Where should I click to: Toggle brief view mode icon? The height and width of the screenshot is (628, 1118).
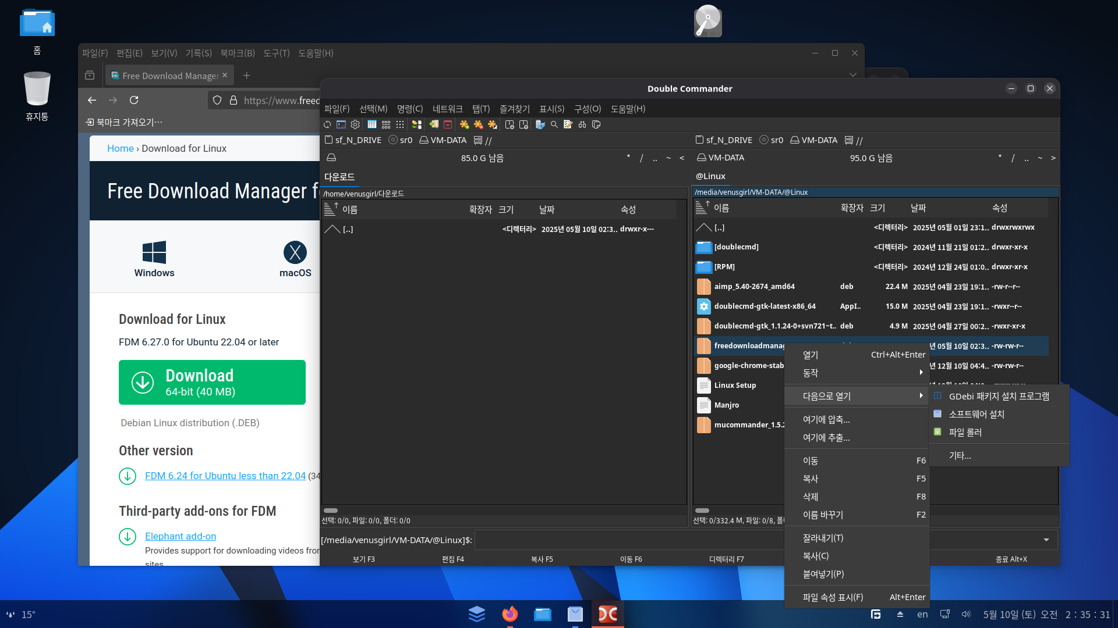pos(386,124)
